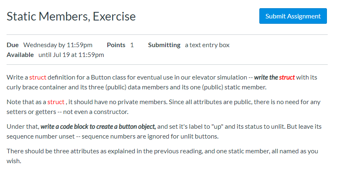Click the bold "Due" label
Viewport: 347px width, 182px height.
[x=13, y=45]
